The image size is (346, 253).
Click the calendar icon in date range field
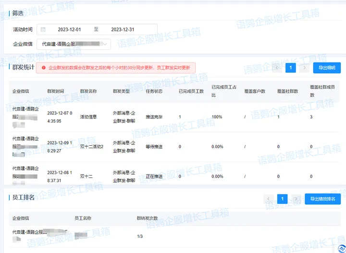[x=43, y=29]
